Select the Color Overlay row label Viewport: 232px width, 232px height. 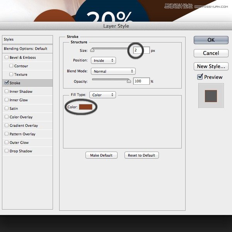pyautogui.click(x=21, y=117)
